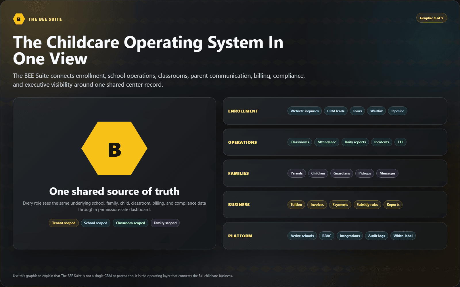Click the Website inquiries chip
The width and height of the screenshot is (460, 287).
(x=304, y=111)
